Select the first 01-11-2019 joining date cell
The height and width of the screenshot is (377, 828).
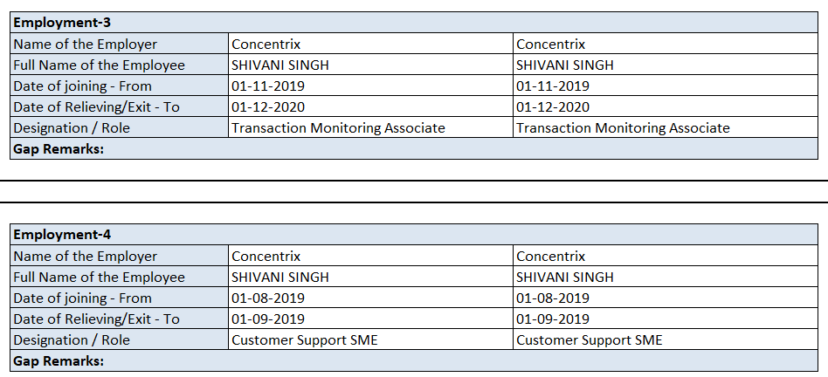[x=268, y=86]
